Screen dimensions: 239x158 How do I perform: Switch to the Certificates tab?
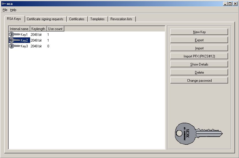click(77, 19)
